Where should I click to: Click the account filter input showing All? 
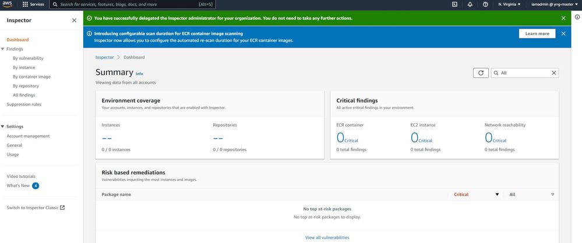pos(525,73)
